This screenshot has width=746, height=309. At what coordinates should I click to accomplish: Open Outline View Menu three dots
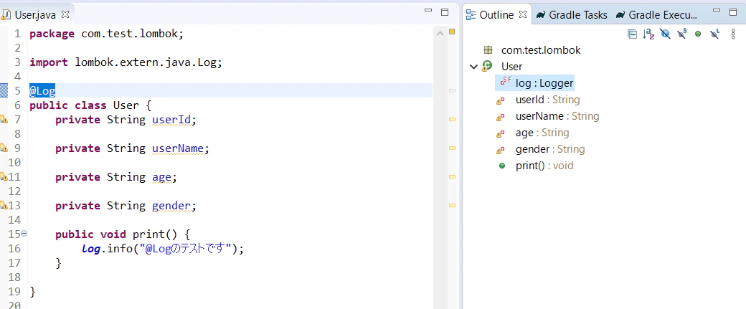point(733,34)
